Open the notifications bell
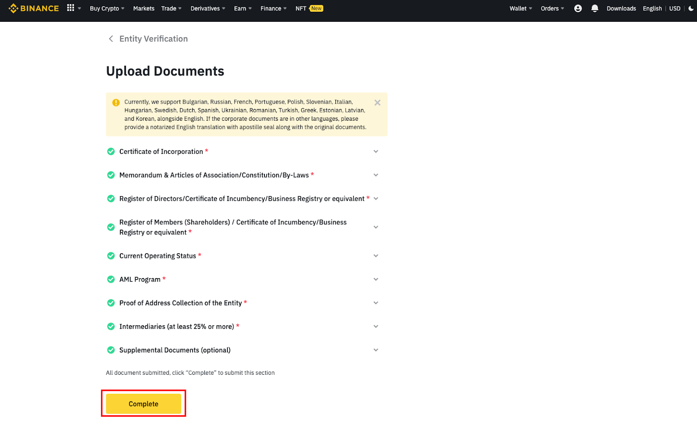Screen dimensions: 697x424 click(x=595, y=8)
